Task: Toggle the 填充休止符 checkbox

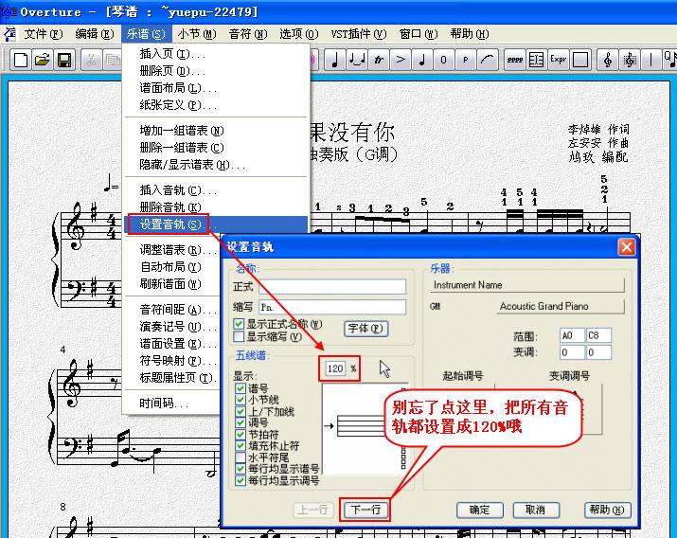Action: pos(241,445)
